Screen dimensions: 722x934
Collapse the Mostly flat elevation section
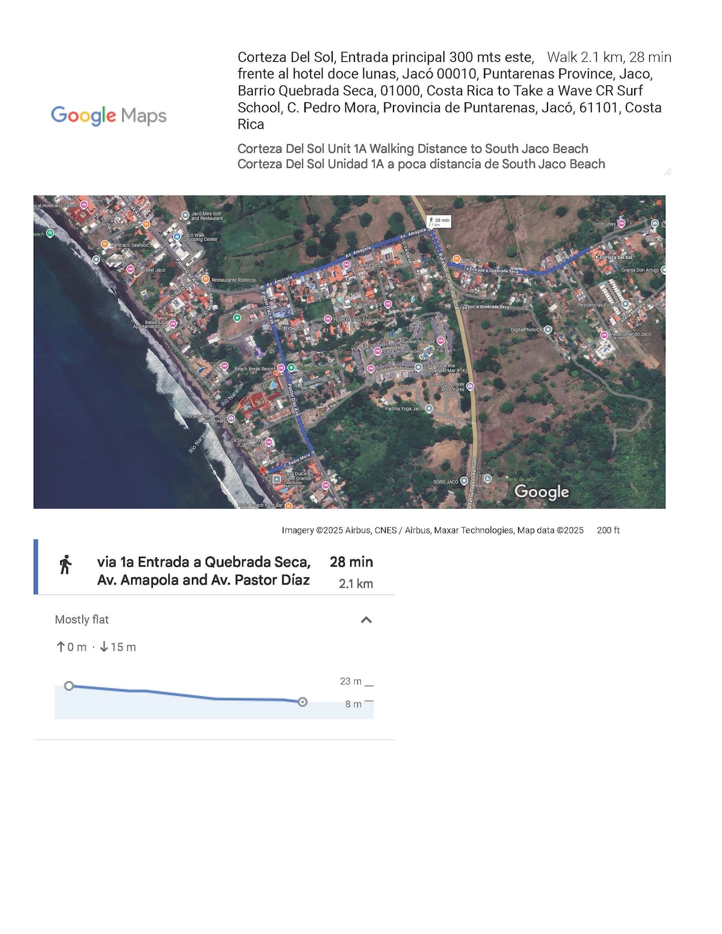pos(366,620)
